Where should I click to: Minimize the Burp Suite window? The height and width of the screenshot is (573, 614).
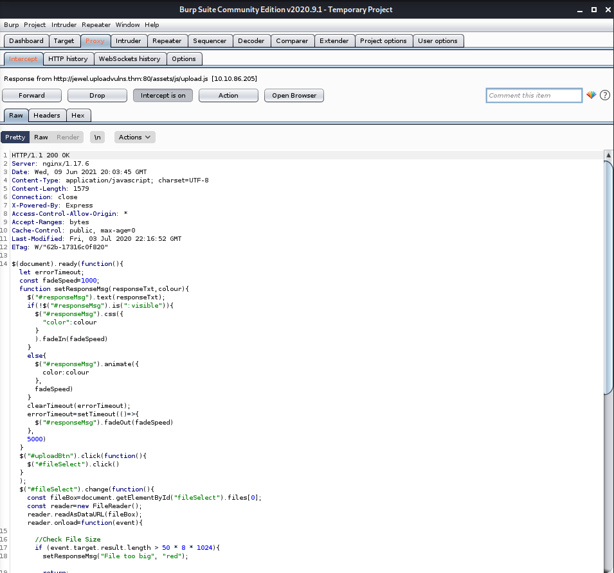coord(580,10)
